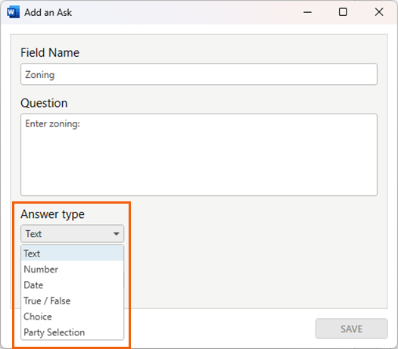Open the Answer type combo box showing Text

click(73, 234)
